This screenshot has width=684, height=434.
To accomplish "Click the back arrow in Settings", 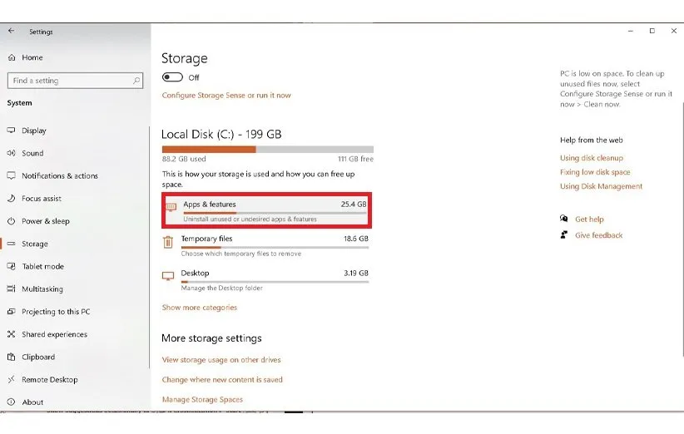I will coord(12,31).
